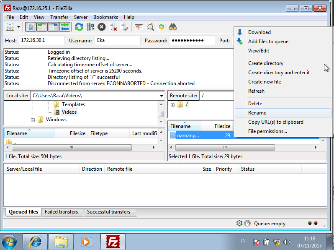Viewport: 334px width, 250px height.
Task: Select the remote file namany...
Action: [x=188, y=135]
